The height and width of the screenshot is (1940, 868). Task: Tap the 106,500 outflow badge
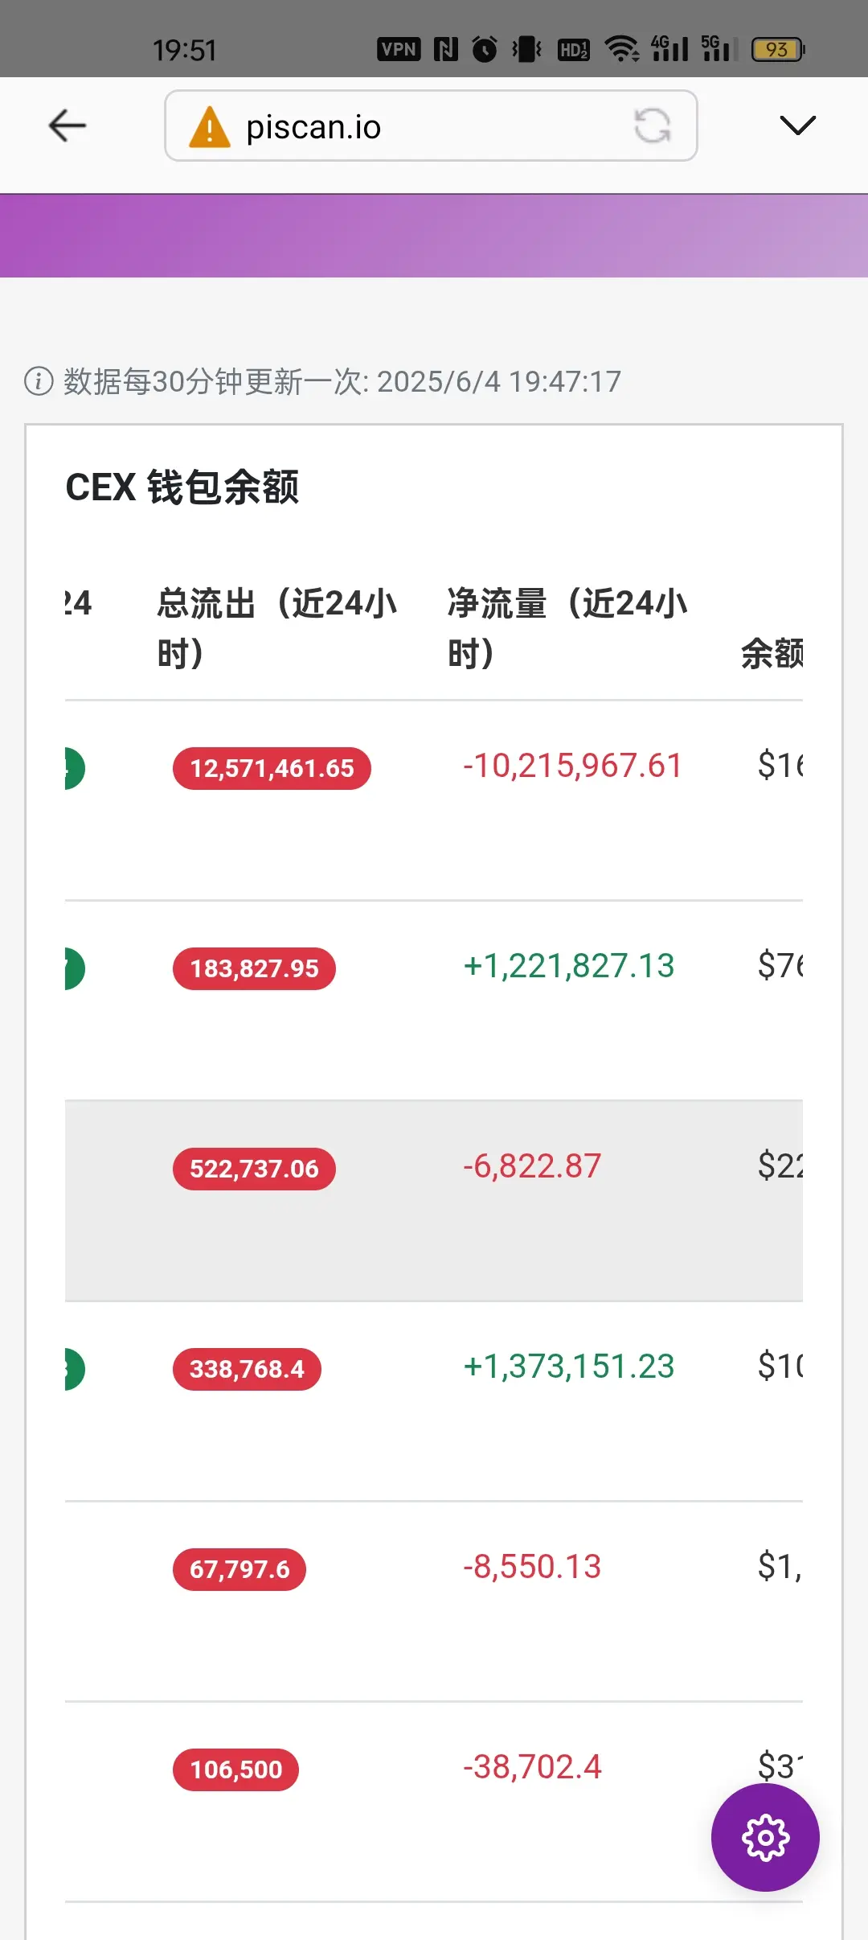click(x=235, y=1769)
